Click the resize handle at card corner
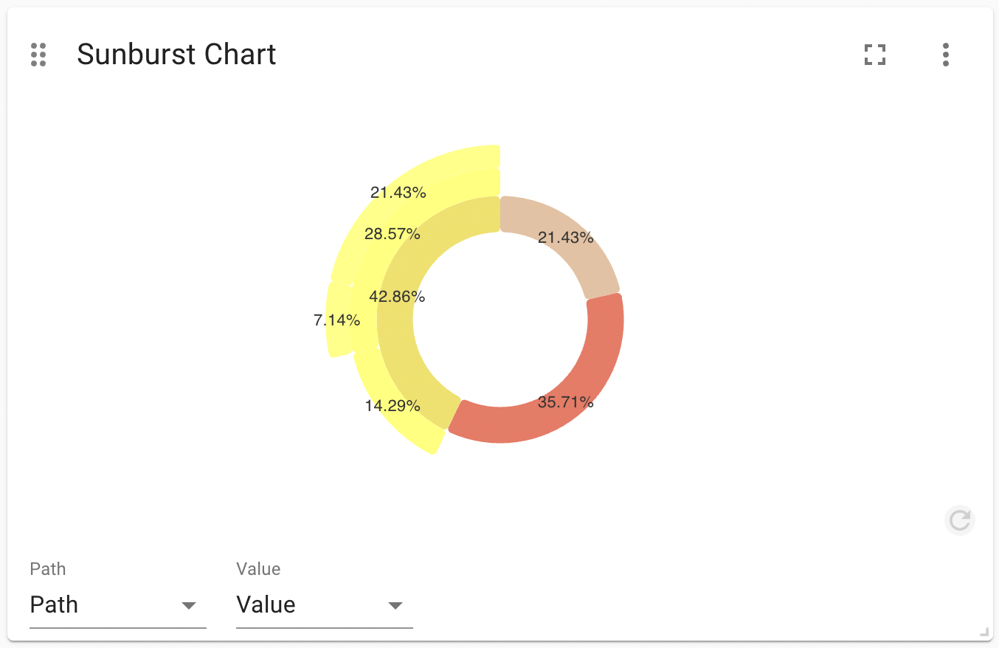 click(984, 632)
